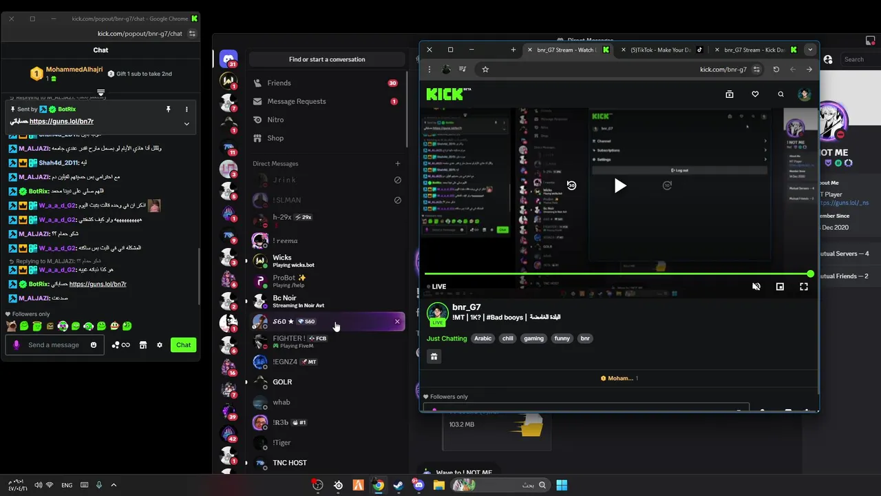Screen dimensions: 881x496
Task: Open TNC HOST direct message
Action: 327,463
